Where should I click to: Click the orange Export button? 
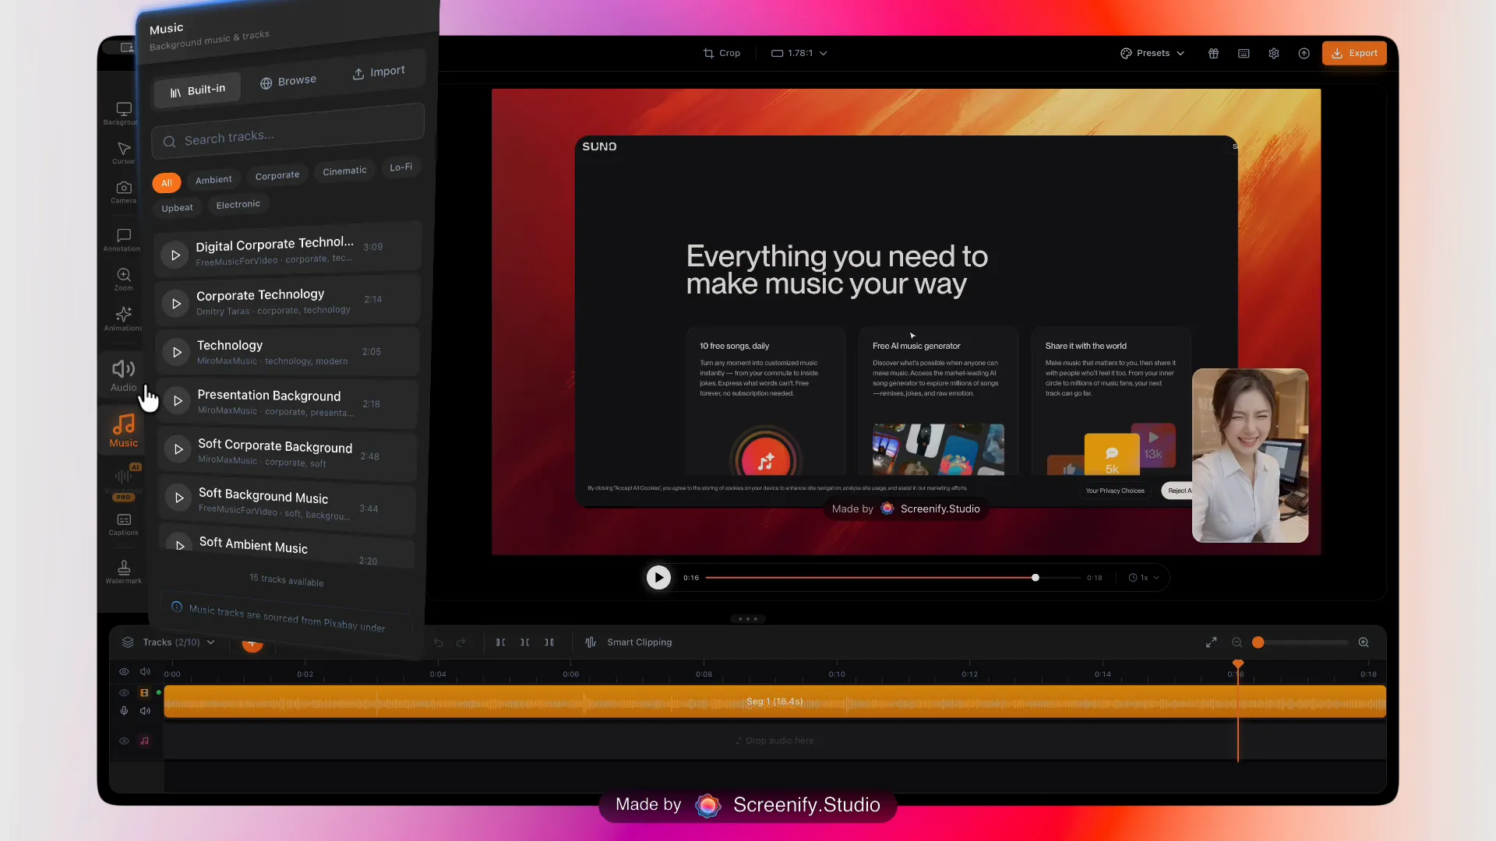click(1354, 53)
